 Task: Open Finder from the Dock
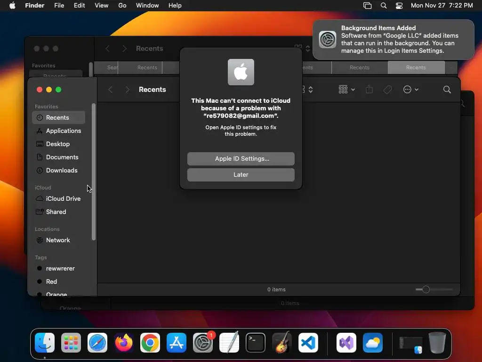[45, 343]
